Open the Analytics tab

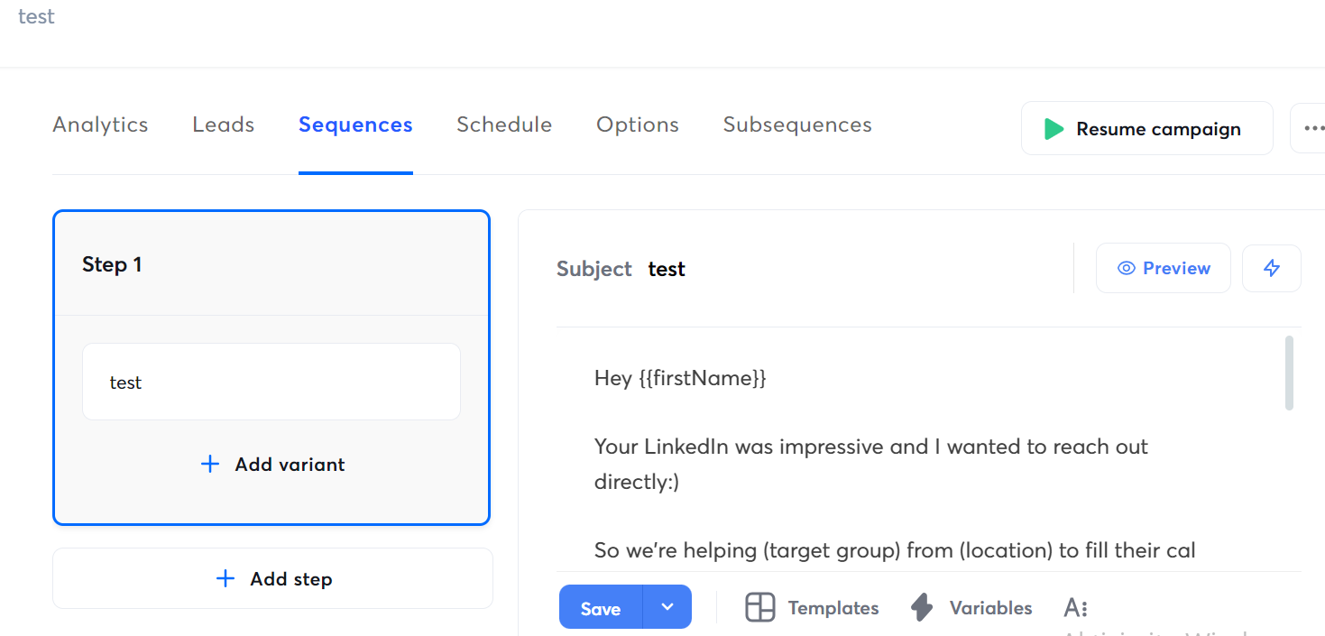pos(99,124)
